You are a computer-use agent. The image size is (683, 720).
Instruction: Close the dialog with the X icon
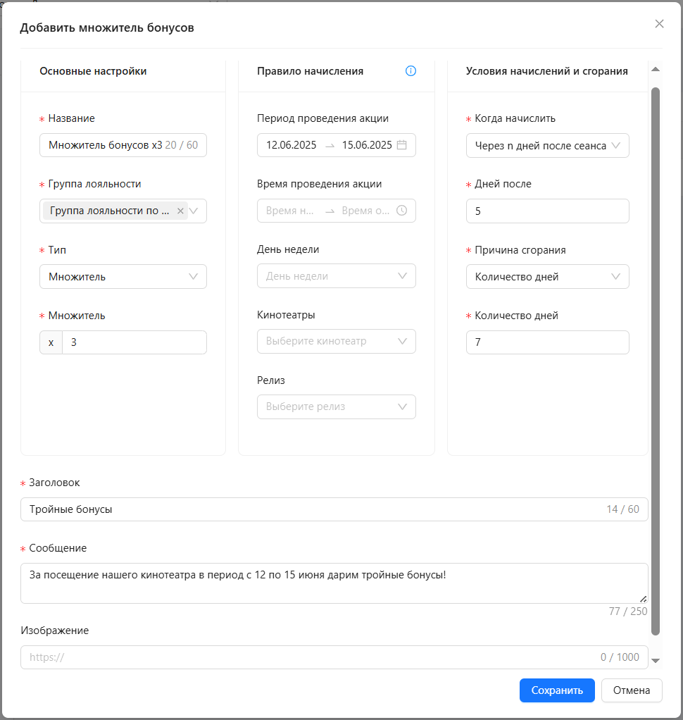coord(659,24)
